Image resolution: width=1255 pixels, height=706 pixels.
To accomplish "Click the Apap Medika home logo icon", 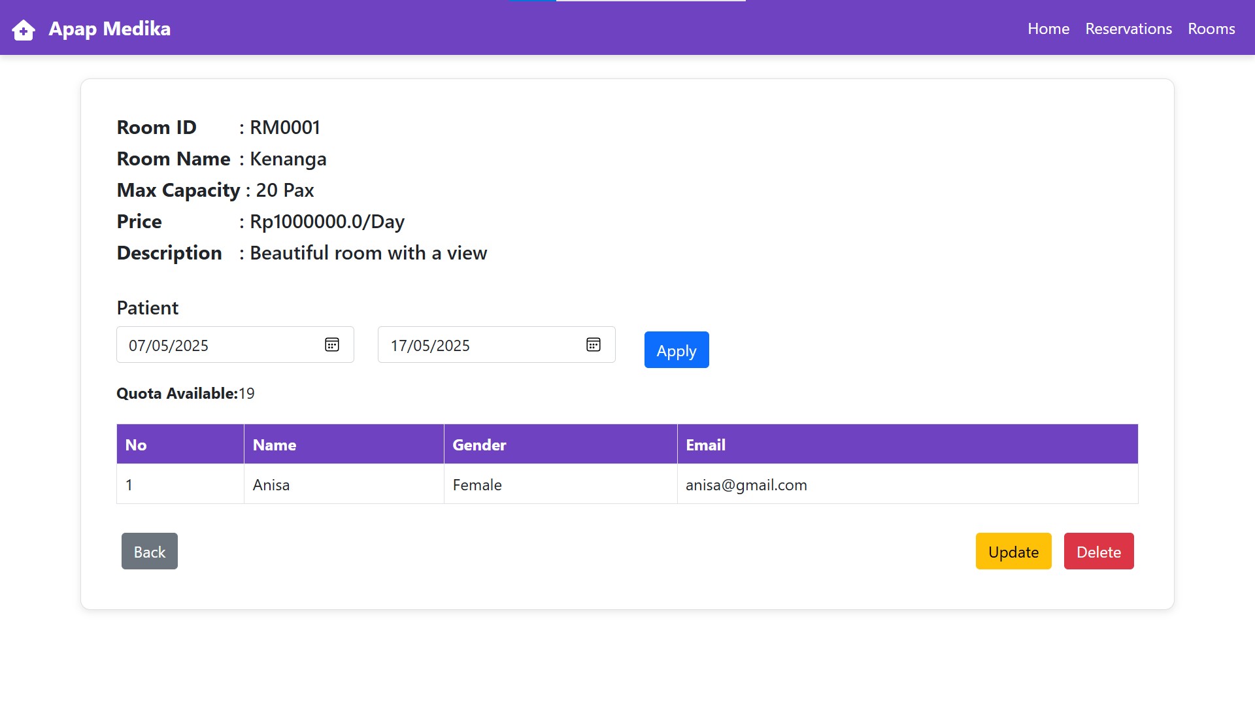I will (24, 29).
